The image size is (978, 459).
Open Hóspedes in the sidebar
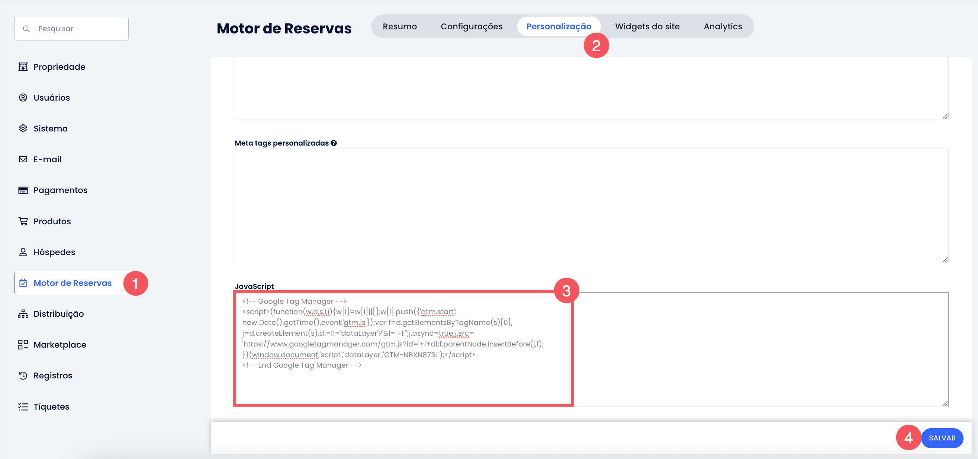click(x=54, y=252)
